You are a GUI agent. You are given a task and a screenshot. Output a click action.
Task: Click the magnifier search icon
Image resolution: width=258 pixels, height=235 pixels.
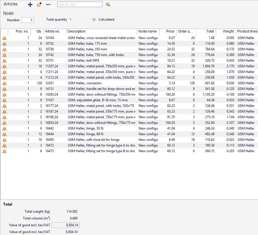pyautogui.click(x=108, y=5)
